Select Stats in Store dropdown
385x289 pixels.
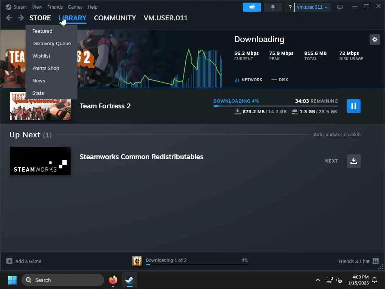52,93
